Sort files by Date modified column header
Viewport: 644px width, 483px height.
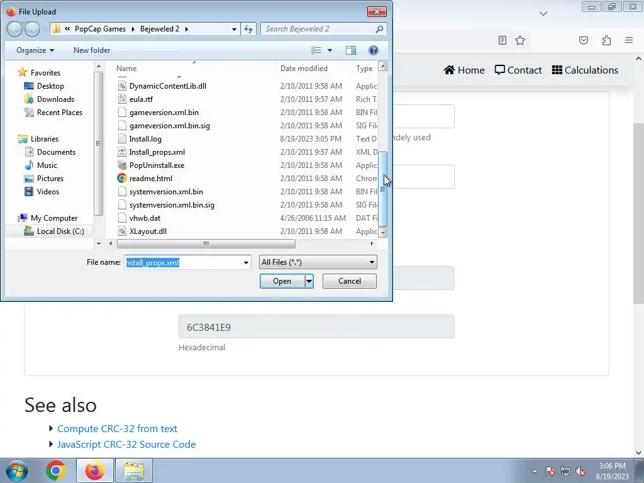pos(304,69)
